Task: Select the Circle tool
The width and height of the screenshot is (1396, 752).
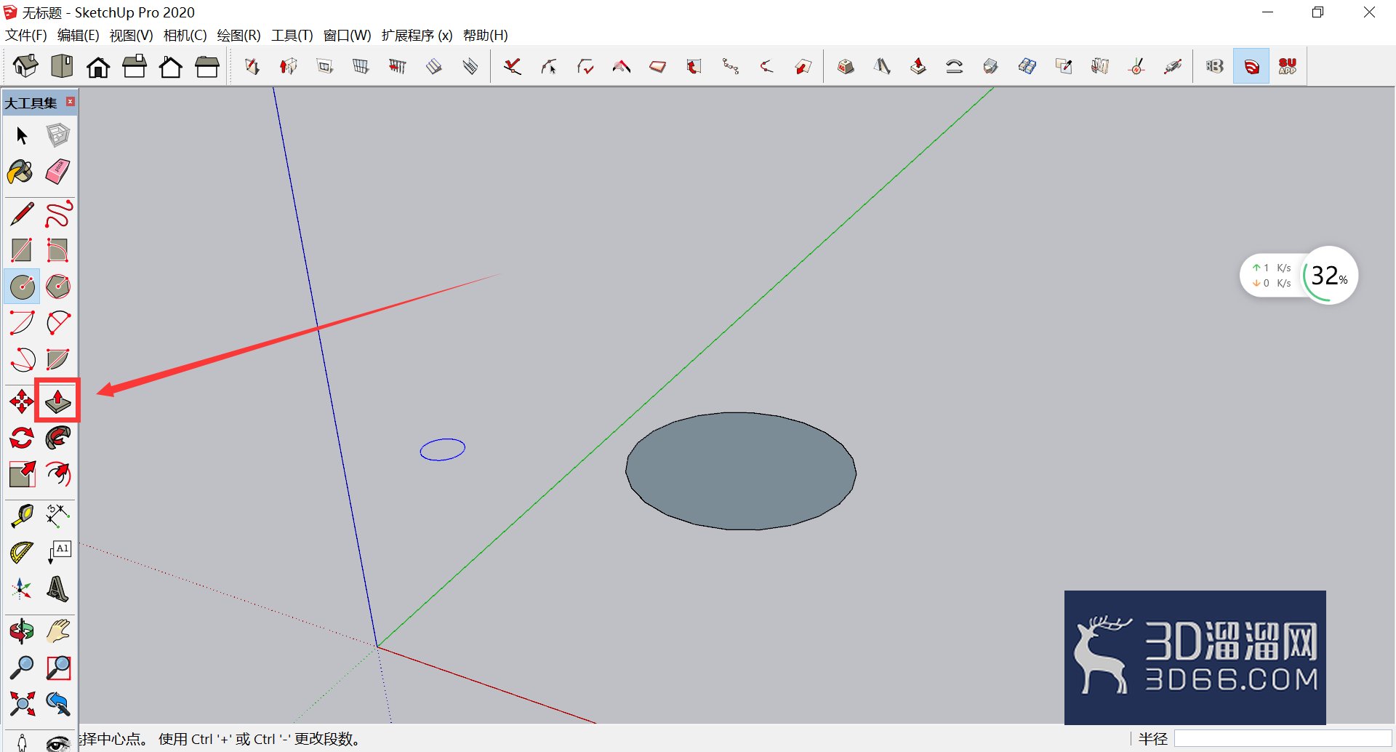Action: 22,287
